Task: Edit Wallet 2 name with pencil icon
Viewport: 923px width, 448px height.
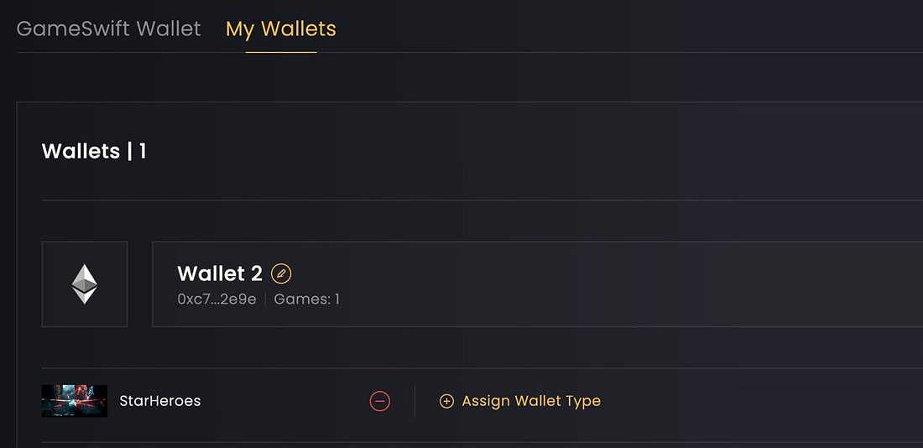Action: (281, 273)
